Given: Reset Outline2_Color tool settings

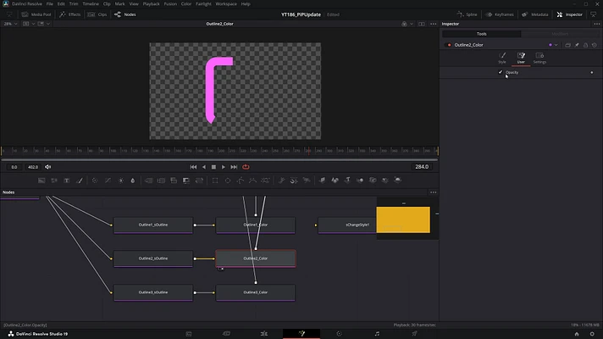Looking at the screenshot, I should pyautogui.click(x=595, y=45).
